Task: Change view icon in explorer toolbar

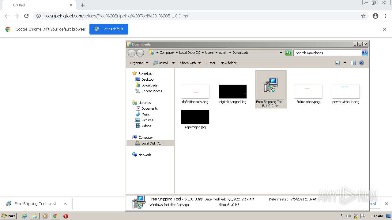Action: click(x=337, y=63)
